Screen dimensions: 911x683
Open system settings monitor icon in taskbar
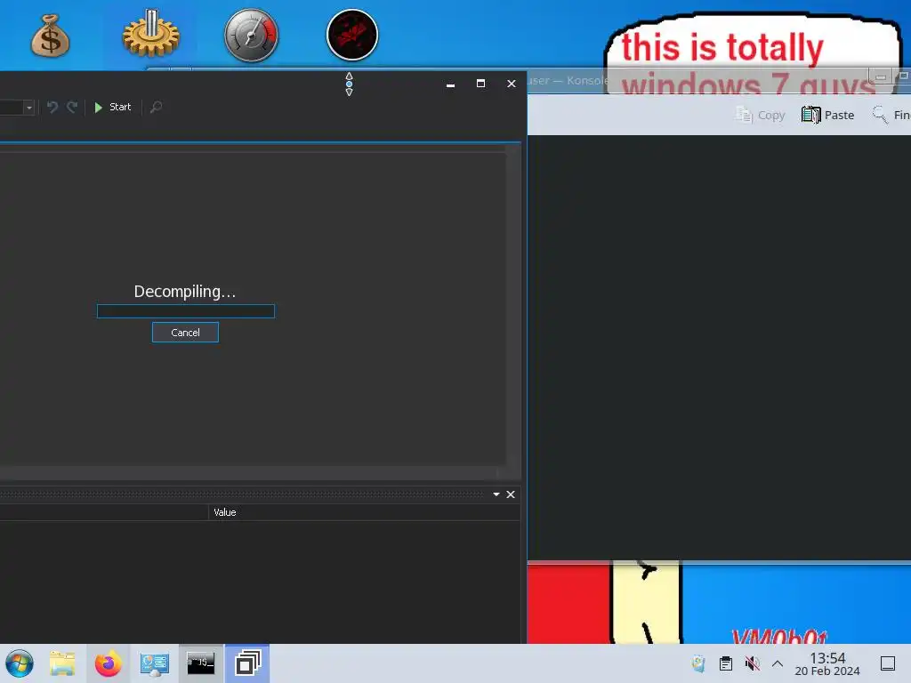tap(154, 663)
